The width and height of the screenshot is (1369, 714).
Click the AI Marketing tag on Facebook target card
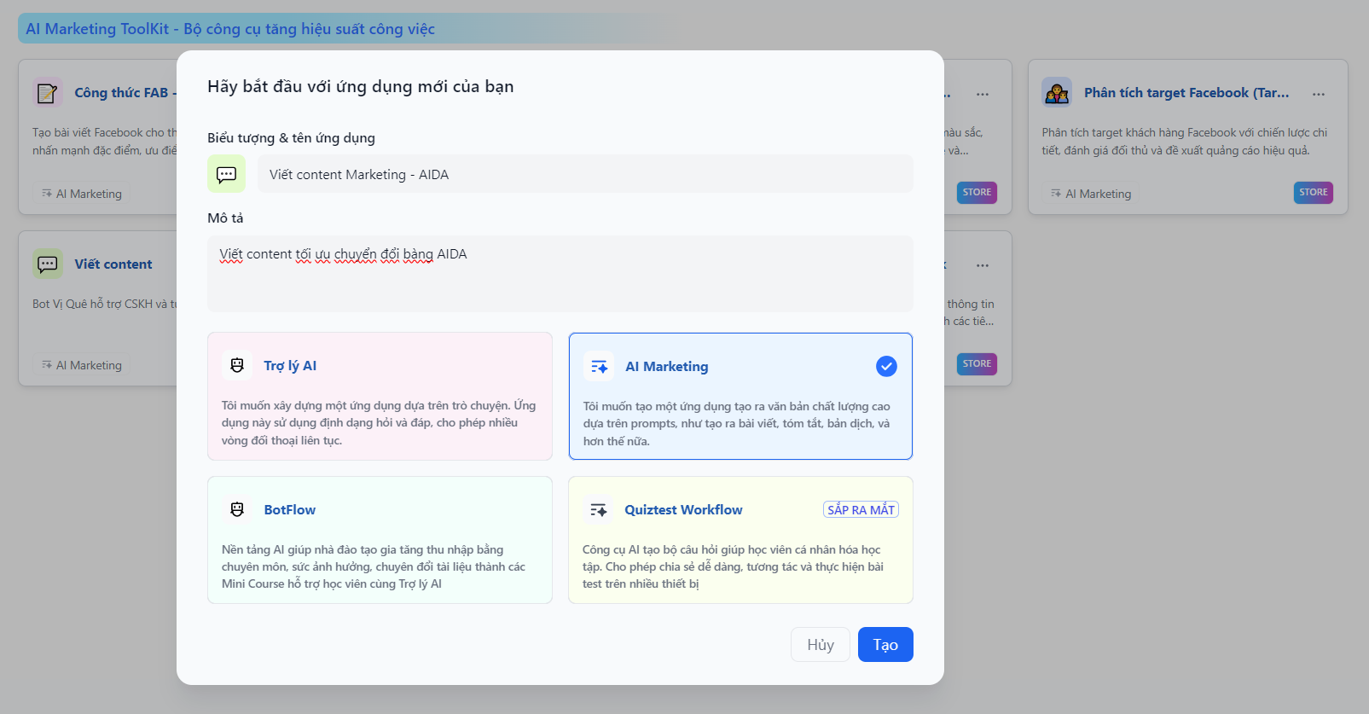point(1091,194)
